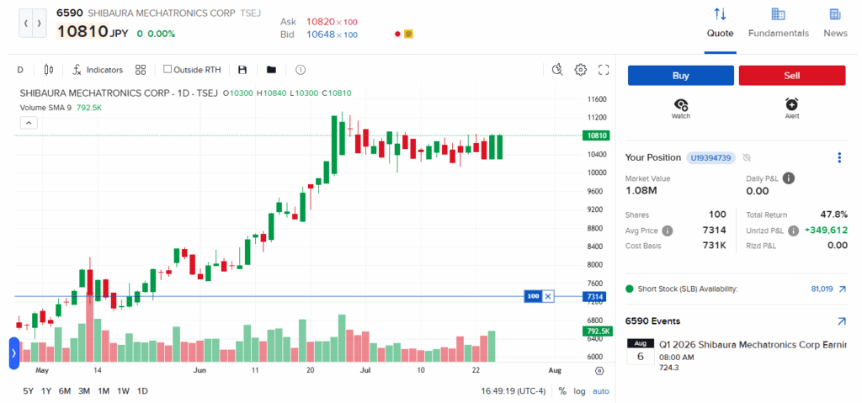862x403 pixels.
Task: Select the 100 position quantity label
Action: [533, 296]
